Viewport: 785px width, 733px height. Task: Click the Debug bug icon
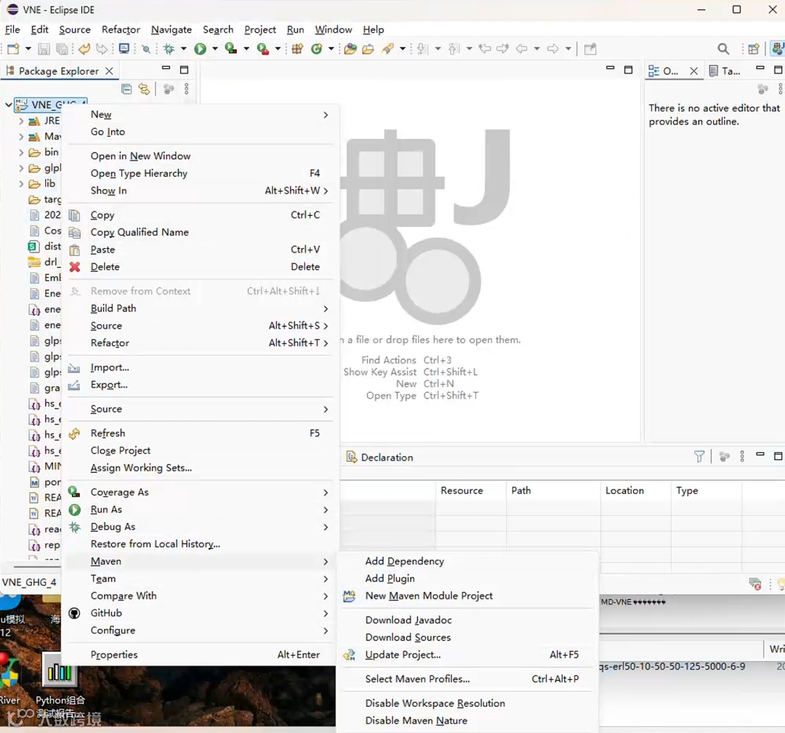[169, 49]
